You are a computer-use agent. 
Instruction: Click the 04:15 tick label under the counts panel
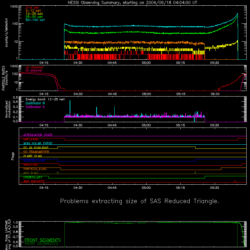[x=44, y=63]
